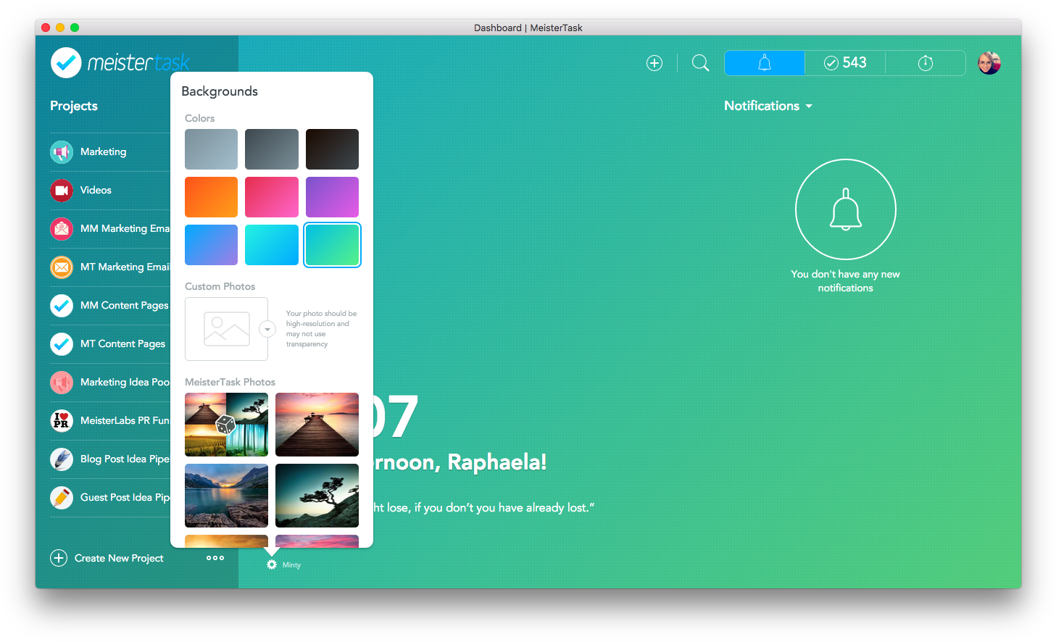This screenshot has height=642, width=1056.
Task: Click the MeisterLabs PR project icon
Action: point(62,421)
